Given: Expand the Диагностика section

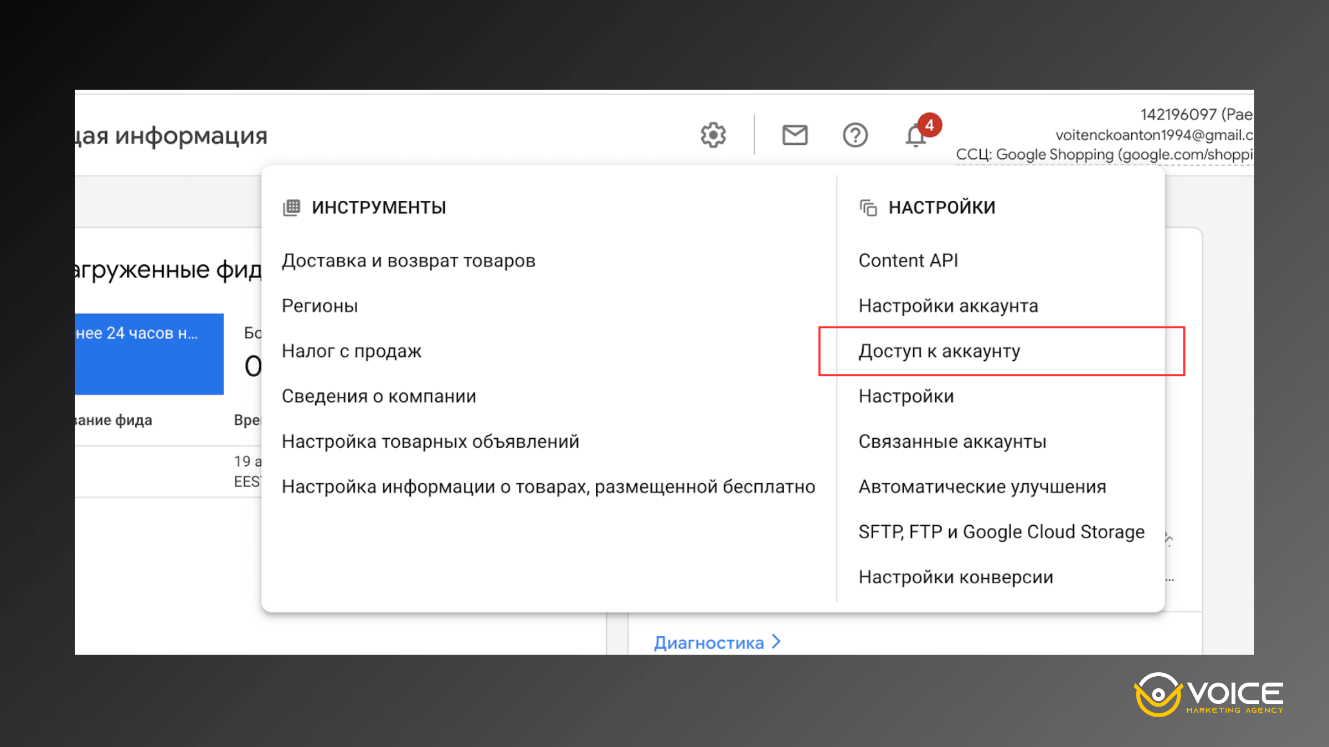Looking at the screenshot, I should (711, 642).
